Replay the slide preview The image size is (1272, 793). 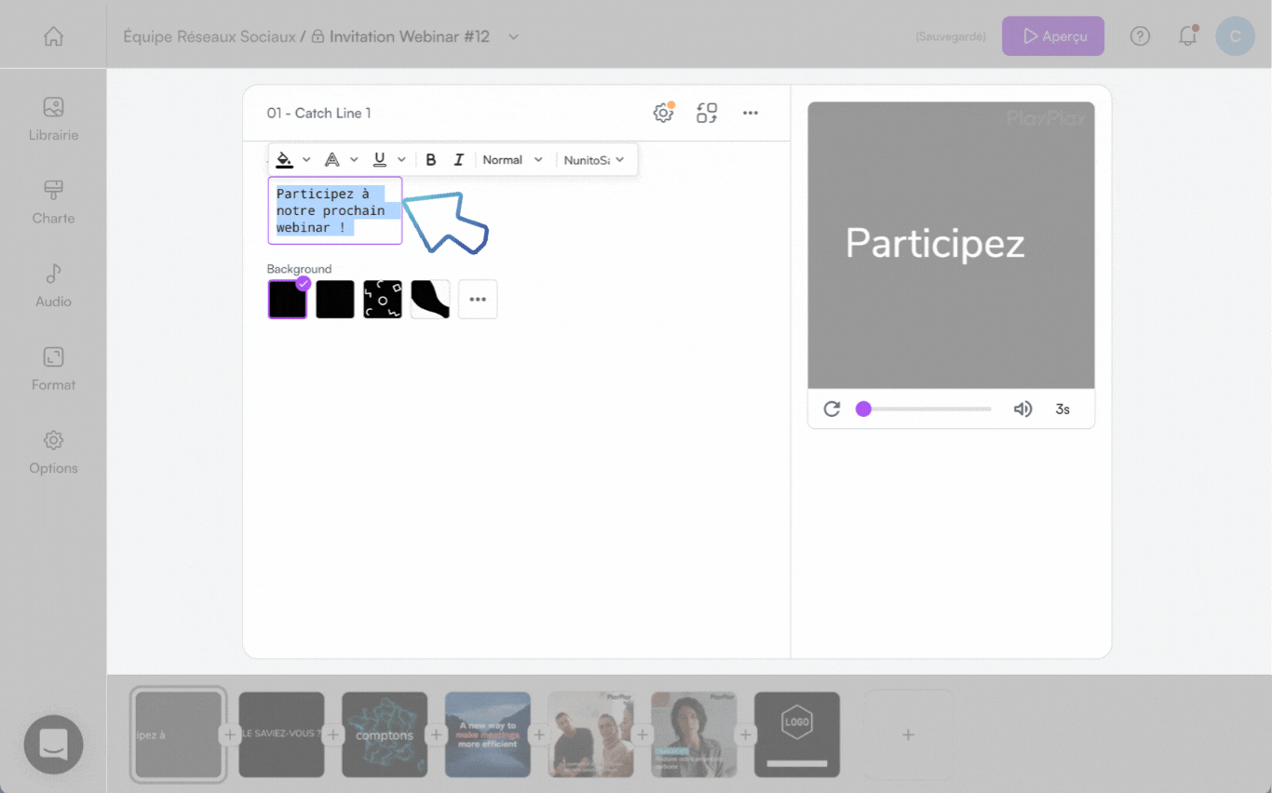[x=832, y=409]
